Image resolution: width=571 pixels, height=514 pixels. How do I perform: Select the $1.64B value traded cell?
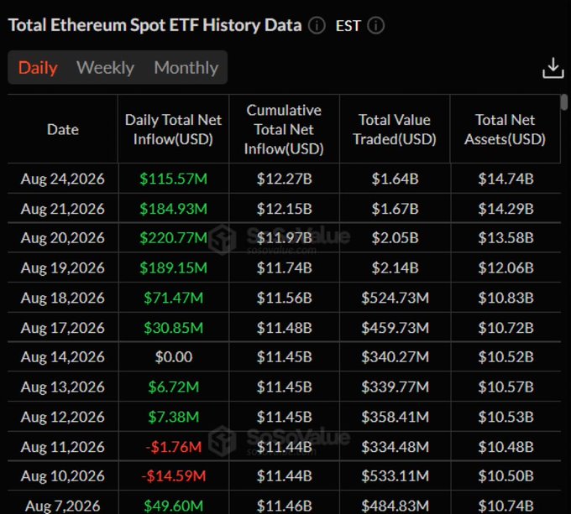click(x=396, y=179)
